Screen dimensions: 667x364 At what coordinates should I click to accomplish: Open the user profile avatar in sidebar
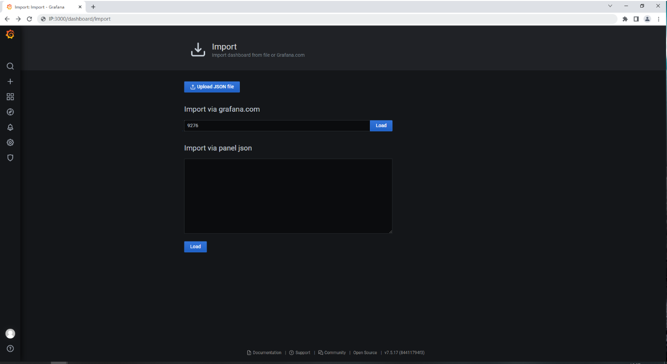[x=10, y=334]
